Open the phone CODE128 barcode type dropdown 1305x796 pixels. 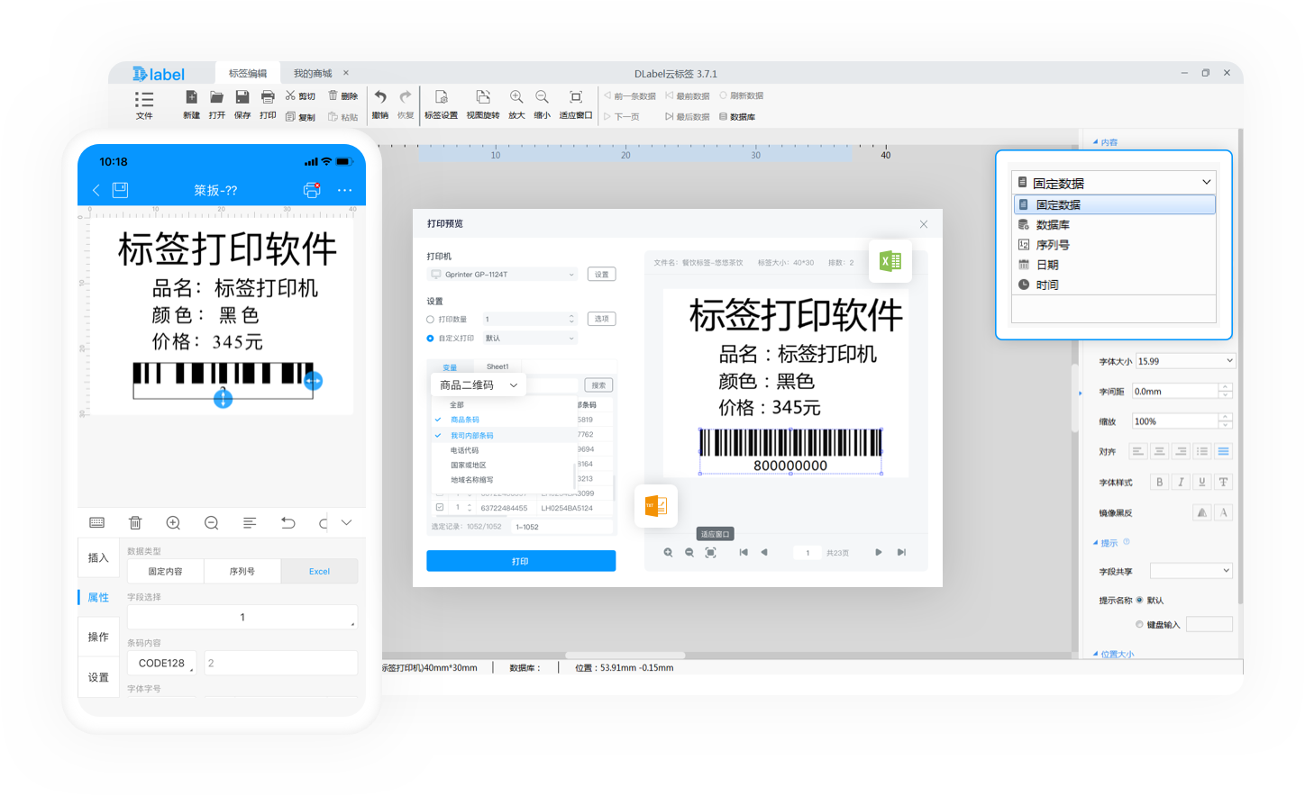coord(161,663)
